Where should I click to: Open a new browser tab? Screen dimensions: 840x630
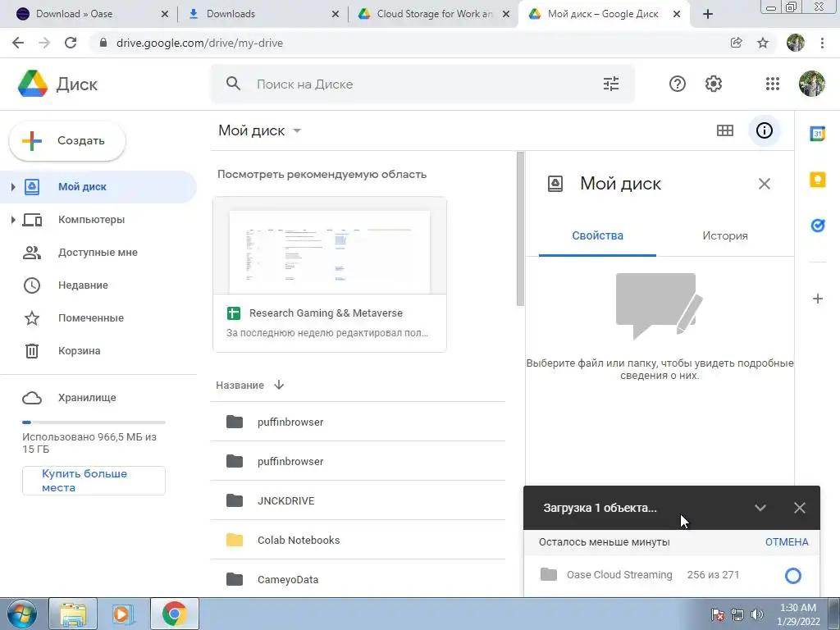[x=707, y=15]
